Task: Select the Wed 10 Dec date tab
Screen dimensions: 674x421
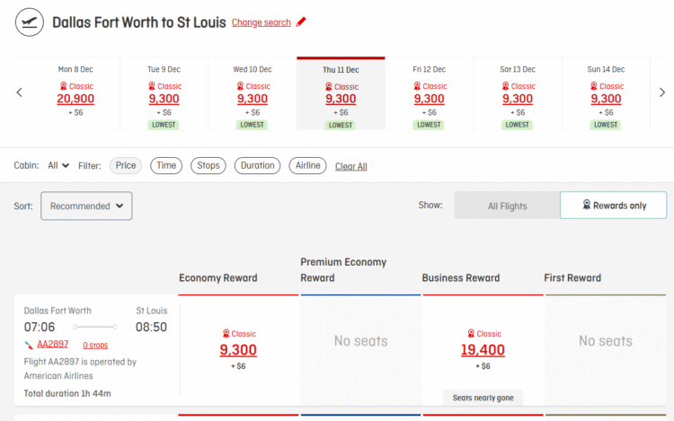Action: (253, 93)
